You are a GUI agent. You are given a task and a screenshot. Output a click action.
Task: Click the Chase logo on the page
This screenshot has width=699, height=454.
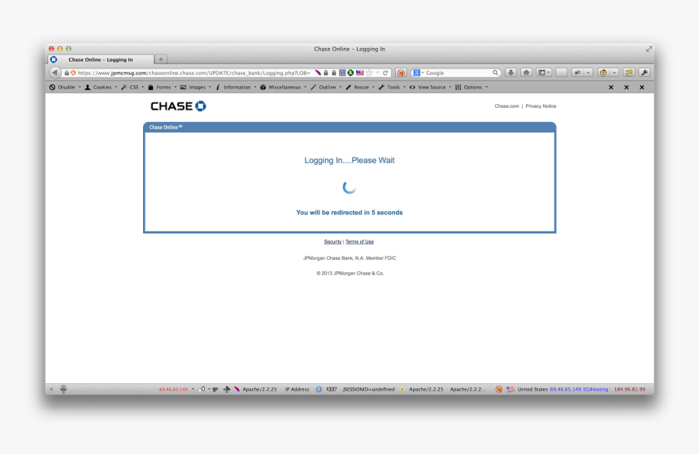pos(178,106)
